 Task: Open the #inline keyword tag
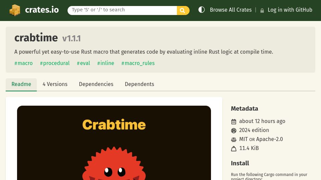[106, 63]
